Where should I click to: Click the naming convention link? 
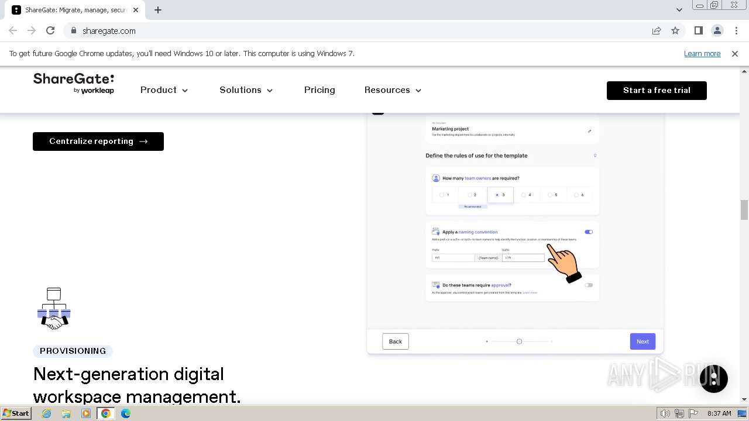[478, 232]
